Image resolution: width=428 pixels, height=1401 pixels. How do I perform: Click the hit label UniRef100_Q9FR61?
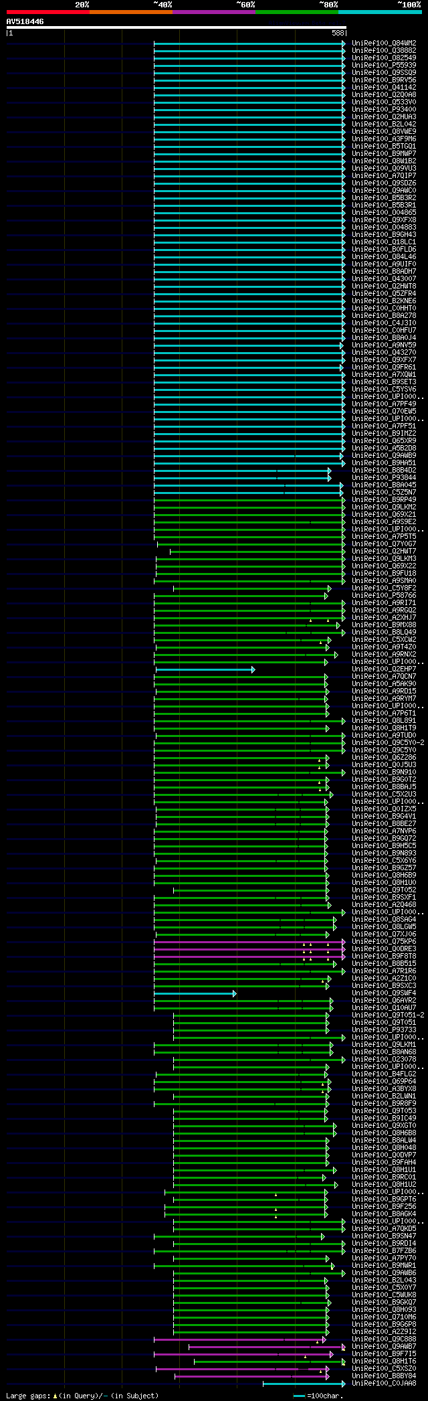[x=384, y=367]
